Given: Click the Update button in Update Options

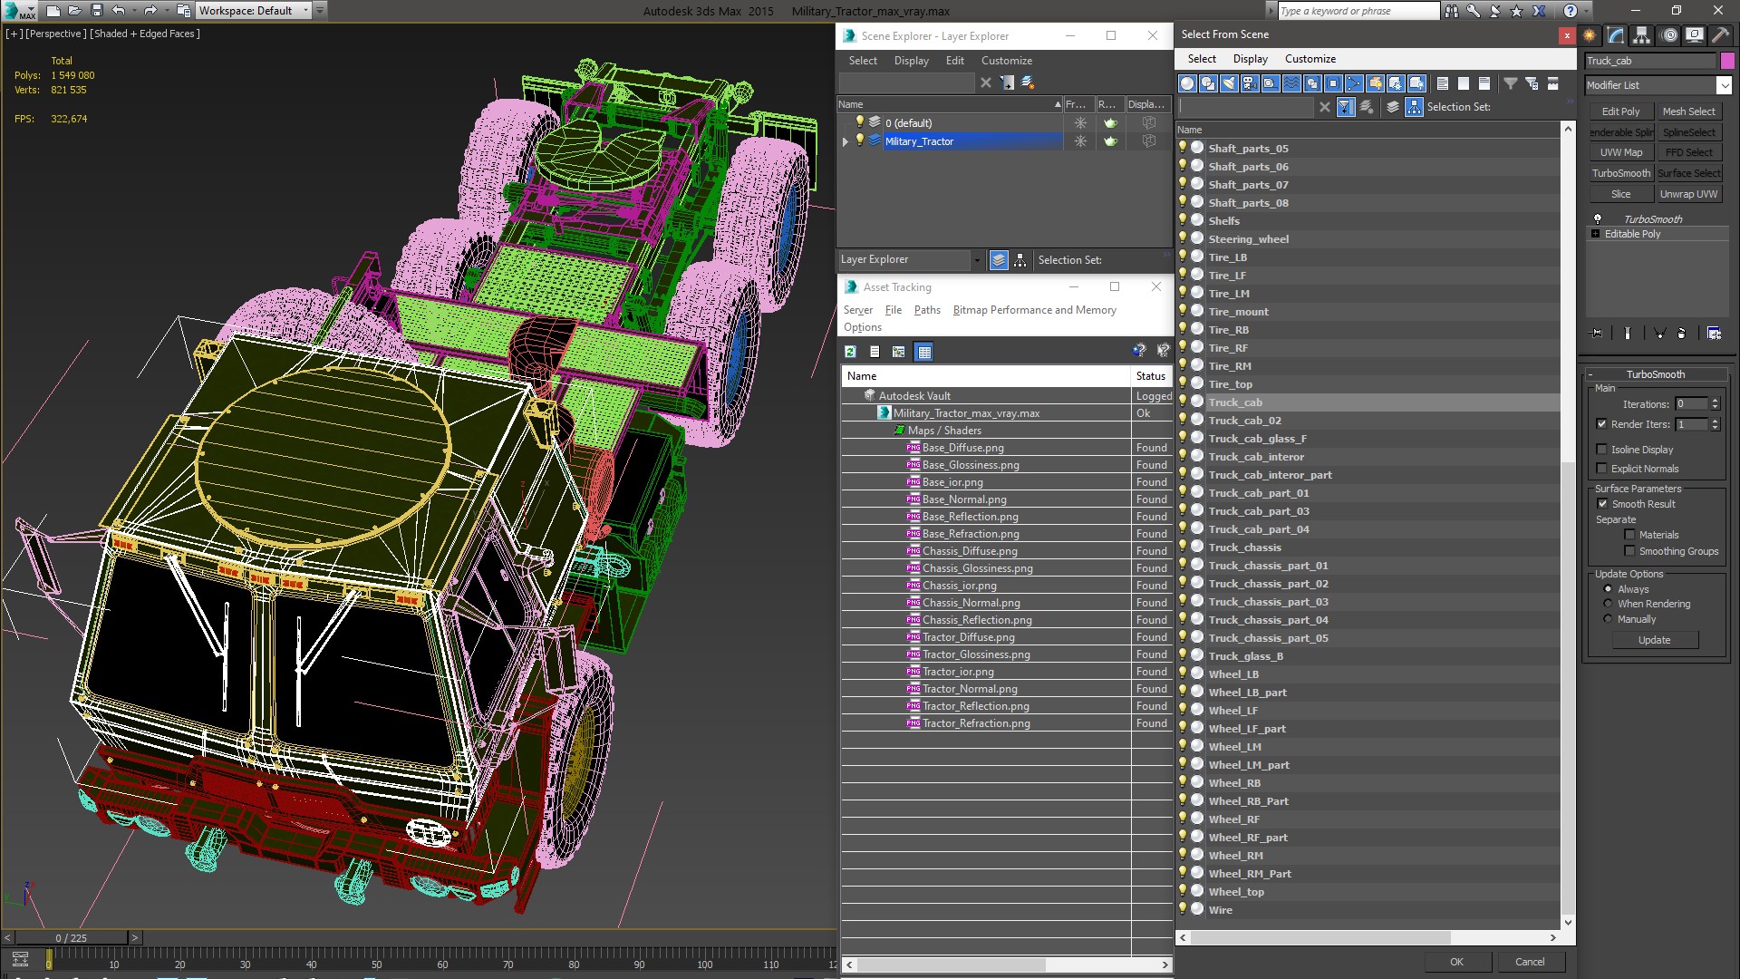Looking at the screenshot, I should coord(1654,640).
